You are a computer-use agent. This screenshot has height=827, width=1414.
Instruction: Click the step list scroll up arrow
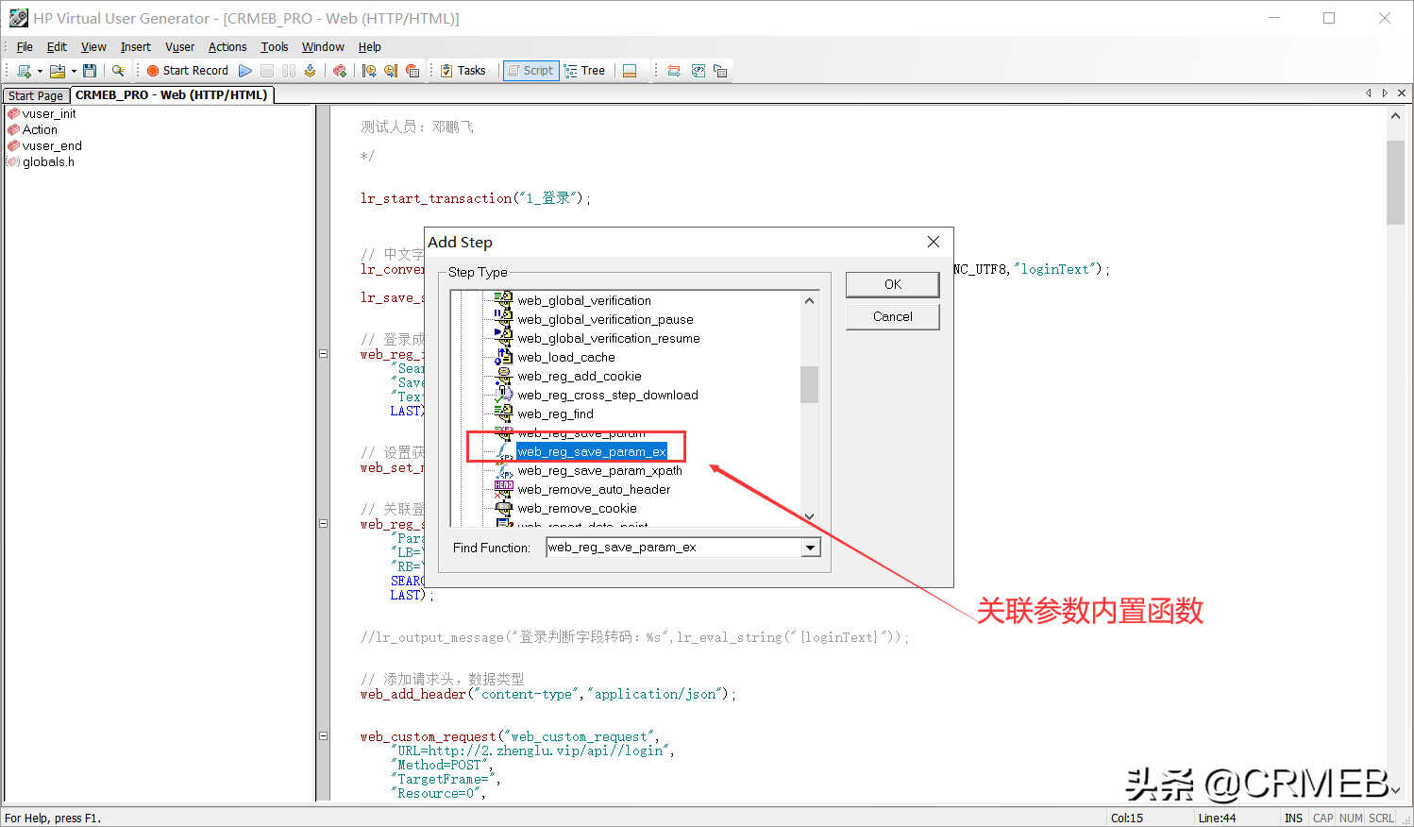click(x=809, y=300)
